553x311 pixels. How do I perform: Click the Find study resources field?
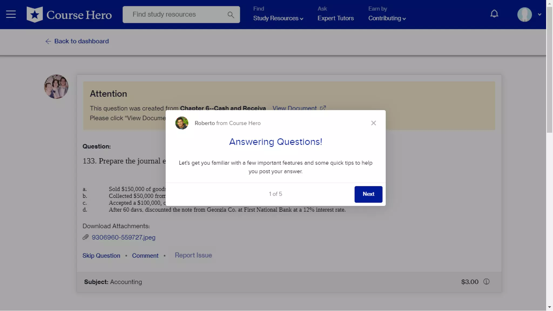point(176,15)
